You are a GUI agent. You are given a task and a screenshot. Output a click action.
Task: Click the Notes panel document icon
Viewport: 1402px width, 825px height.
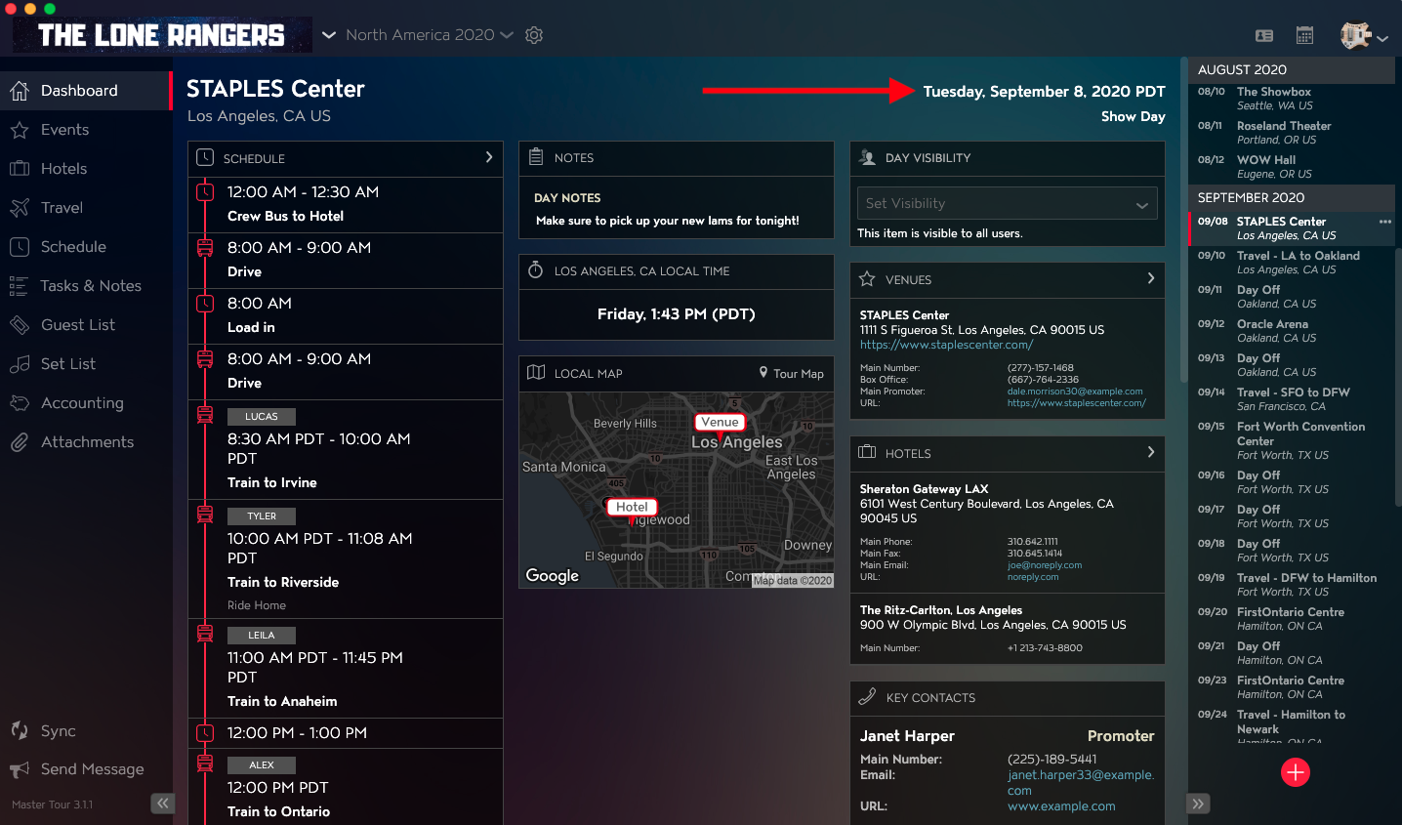pos(536,156)
